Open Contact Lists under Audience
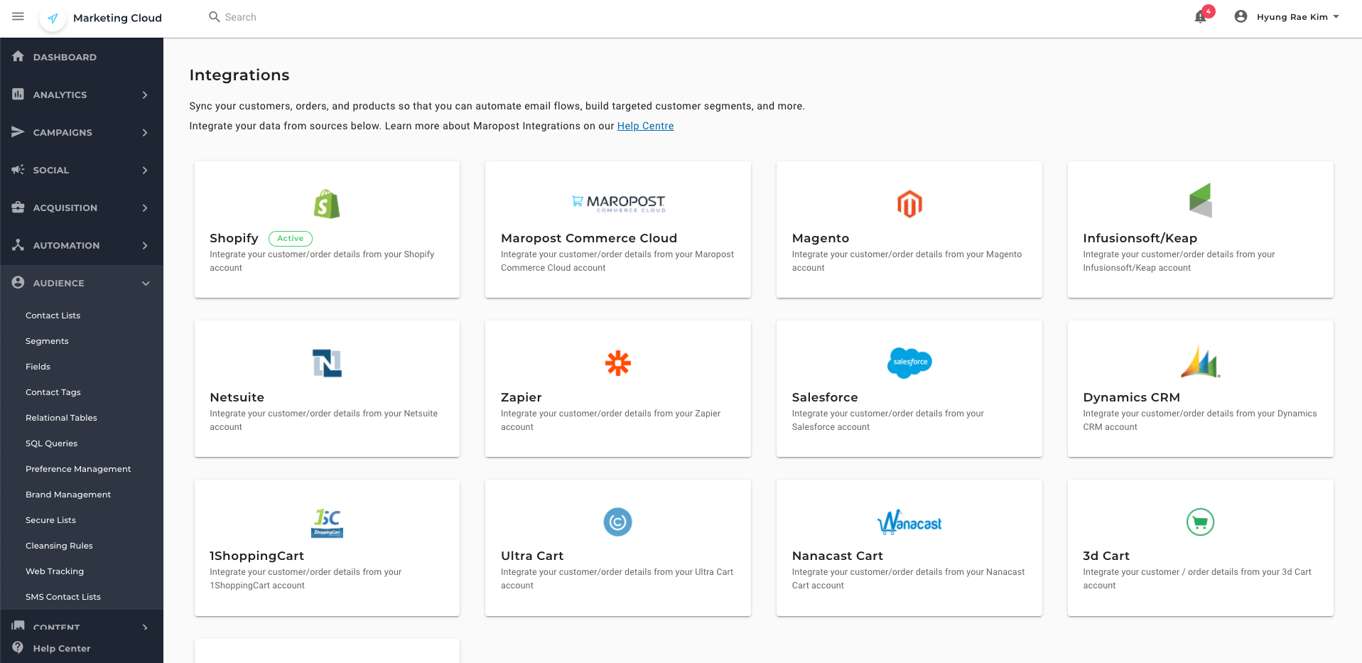The width and height of the screenshot is (1362, 663). point(53,316)
